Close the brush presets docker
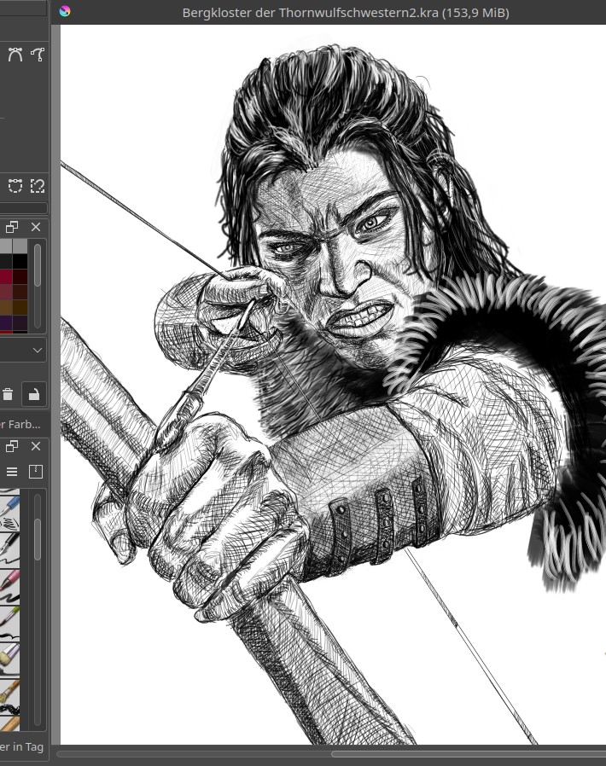Viewport: 606px width, 766px height. (x=36, y=446)
